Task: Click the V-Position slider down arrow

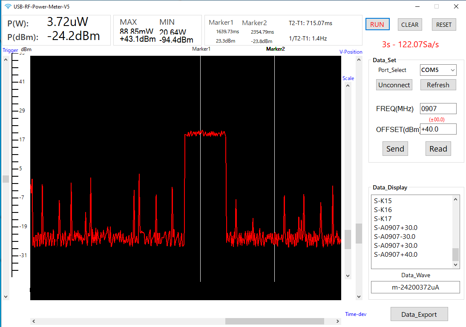Action: [x=359, y=296]
